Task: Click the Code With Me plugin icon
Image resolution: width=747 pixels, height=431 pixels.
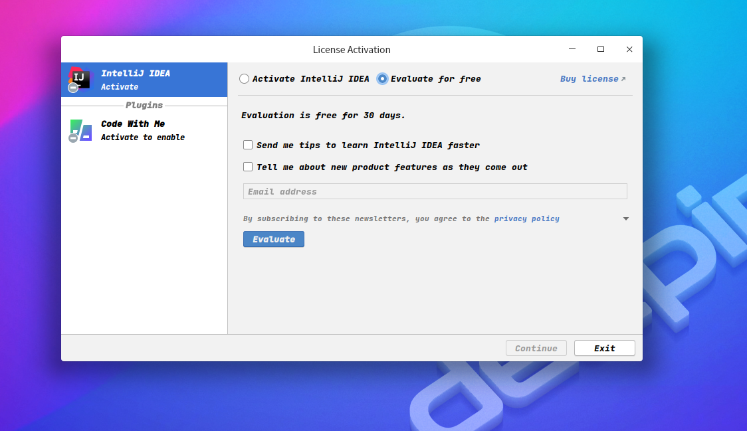Action: [x=80, y=130]
